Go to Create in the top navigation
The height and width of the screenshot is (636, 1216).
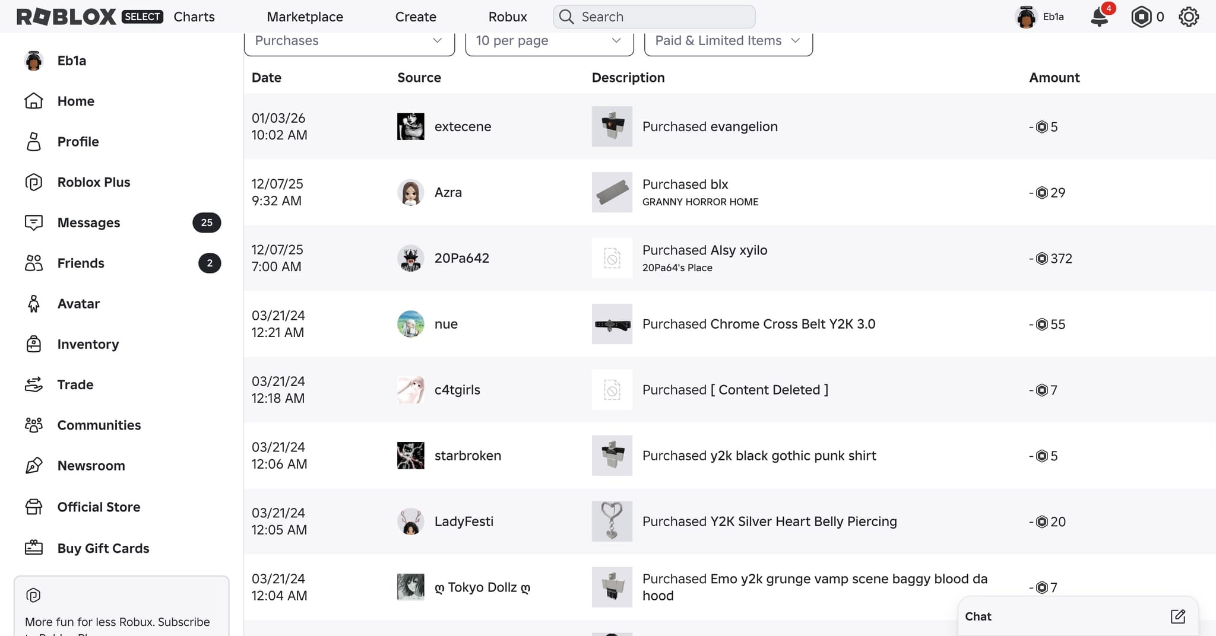416,17
